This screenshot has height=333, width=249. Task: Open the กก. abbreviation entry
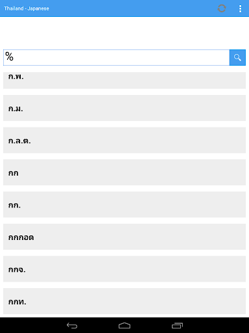[124, 204]
